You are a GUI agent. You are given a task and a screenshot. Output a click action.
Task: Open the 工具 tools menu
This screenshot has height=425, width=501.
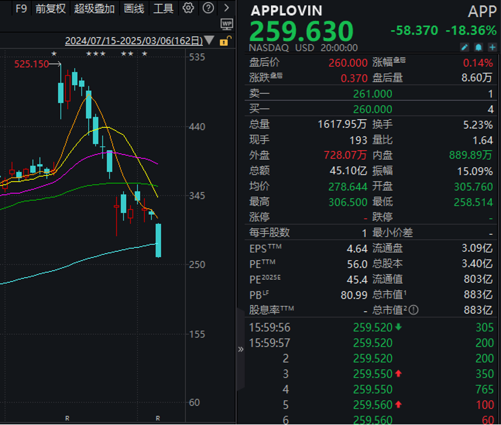pos(163,8)
